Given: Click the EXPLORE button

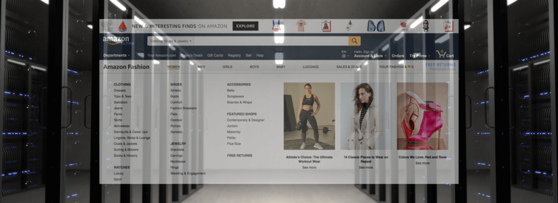Looking at the screenshot, I should pyautogui.click(x=245, y=26).
